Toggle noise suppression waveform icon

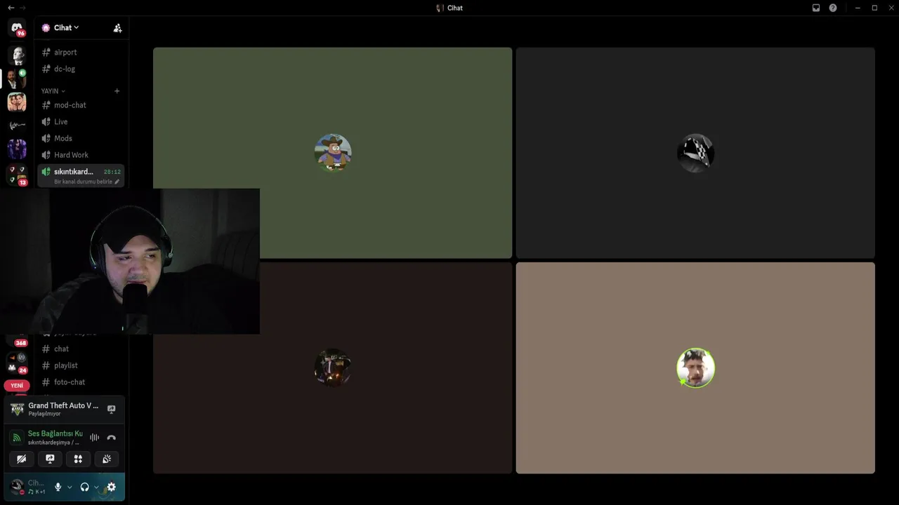94,438
